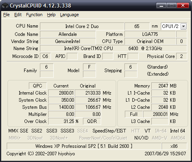Click the SpeedStep/EIST feature label

tap(109, 131)
